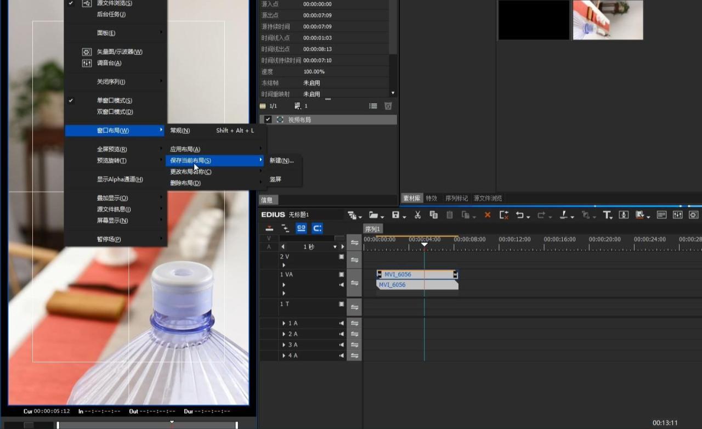The image size is (702, 429).
Task: Open the audio mixer icon in toolbar
Action: 677,215
